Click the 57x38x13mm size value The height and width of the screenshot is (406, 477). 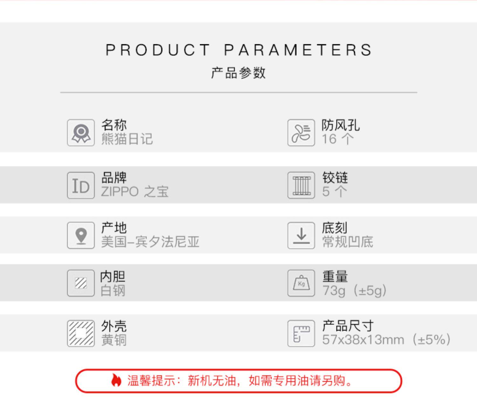(x=363, y=340)
